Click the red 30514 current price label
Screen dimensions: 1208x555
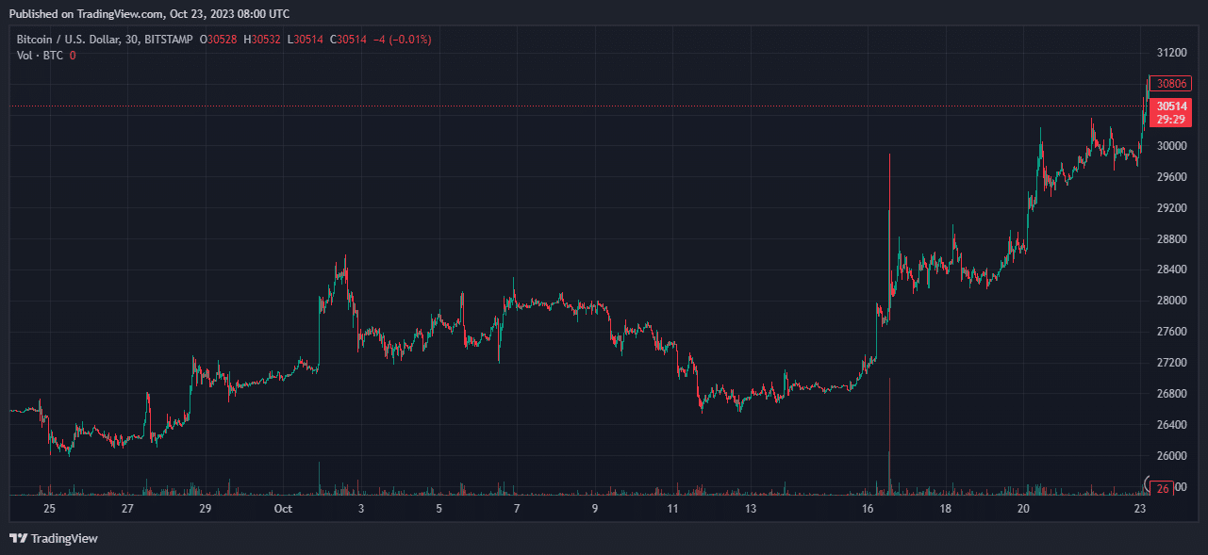coord(1171,106)
